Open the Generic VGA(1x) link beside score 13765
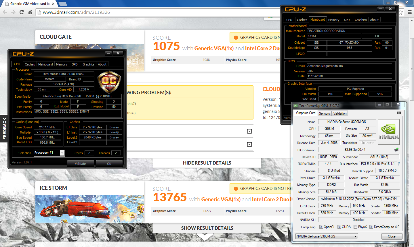This screenshot has height=247, width=414. [221, 199]
